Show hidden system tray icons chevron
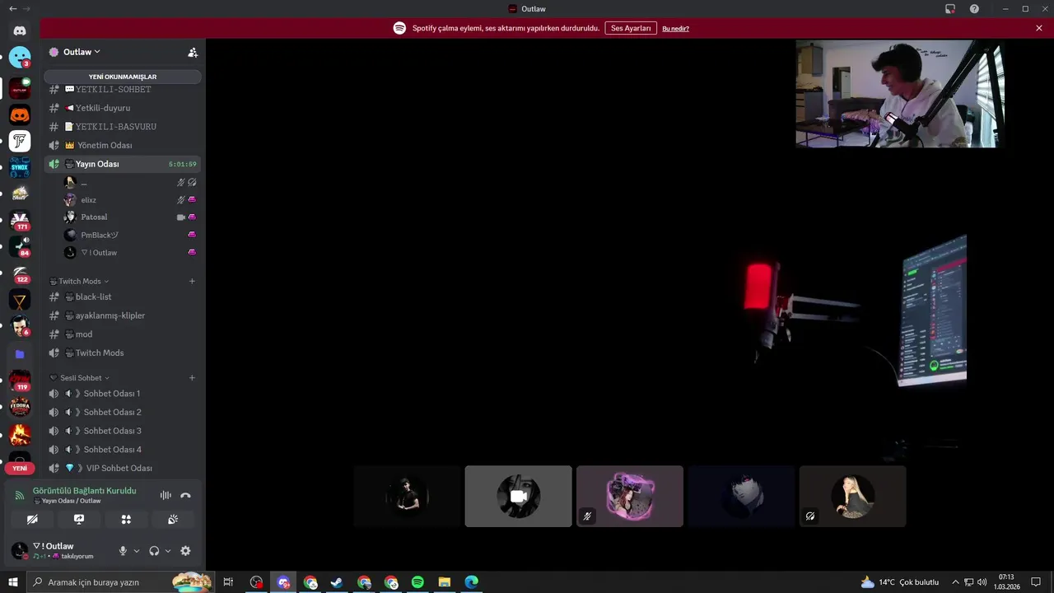Image resolution: width=1054 pixels, height=593 pixels. [955, 582]
